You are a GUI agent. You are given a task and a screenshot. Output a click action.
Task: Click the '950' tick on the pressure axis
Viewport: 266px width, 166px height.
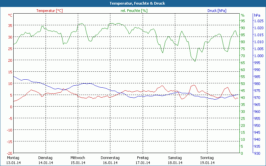tap(257, 125)
